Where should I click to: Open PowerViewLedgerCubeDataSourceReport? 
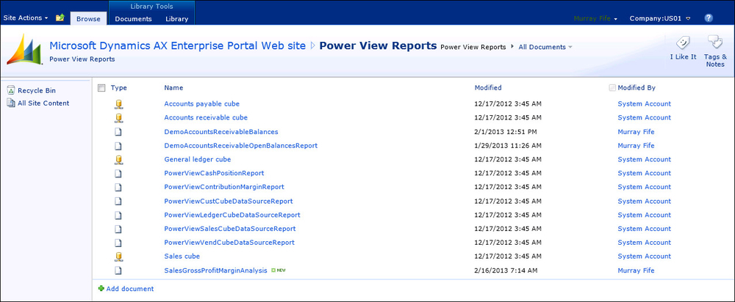[x=232, y=215]
